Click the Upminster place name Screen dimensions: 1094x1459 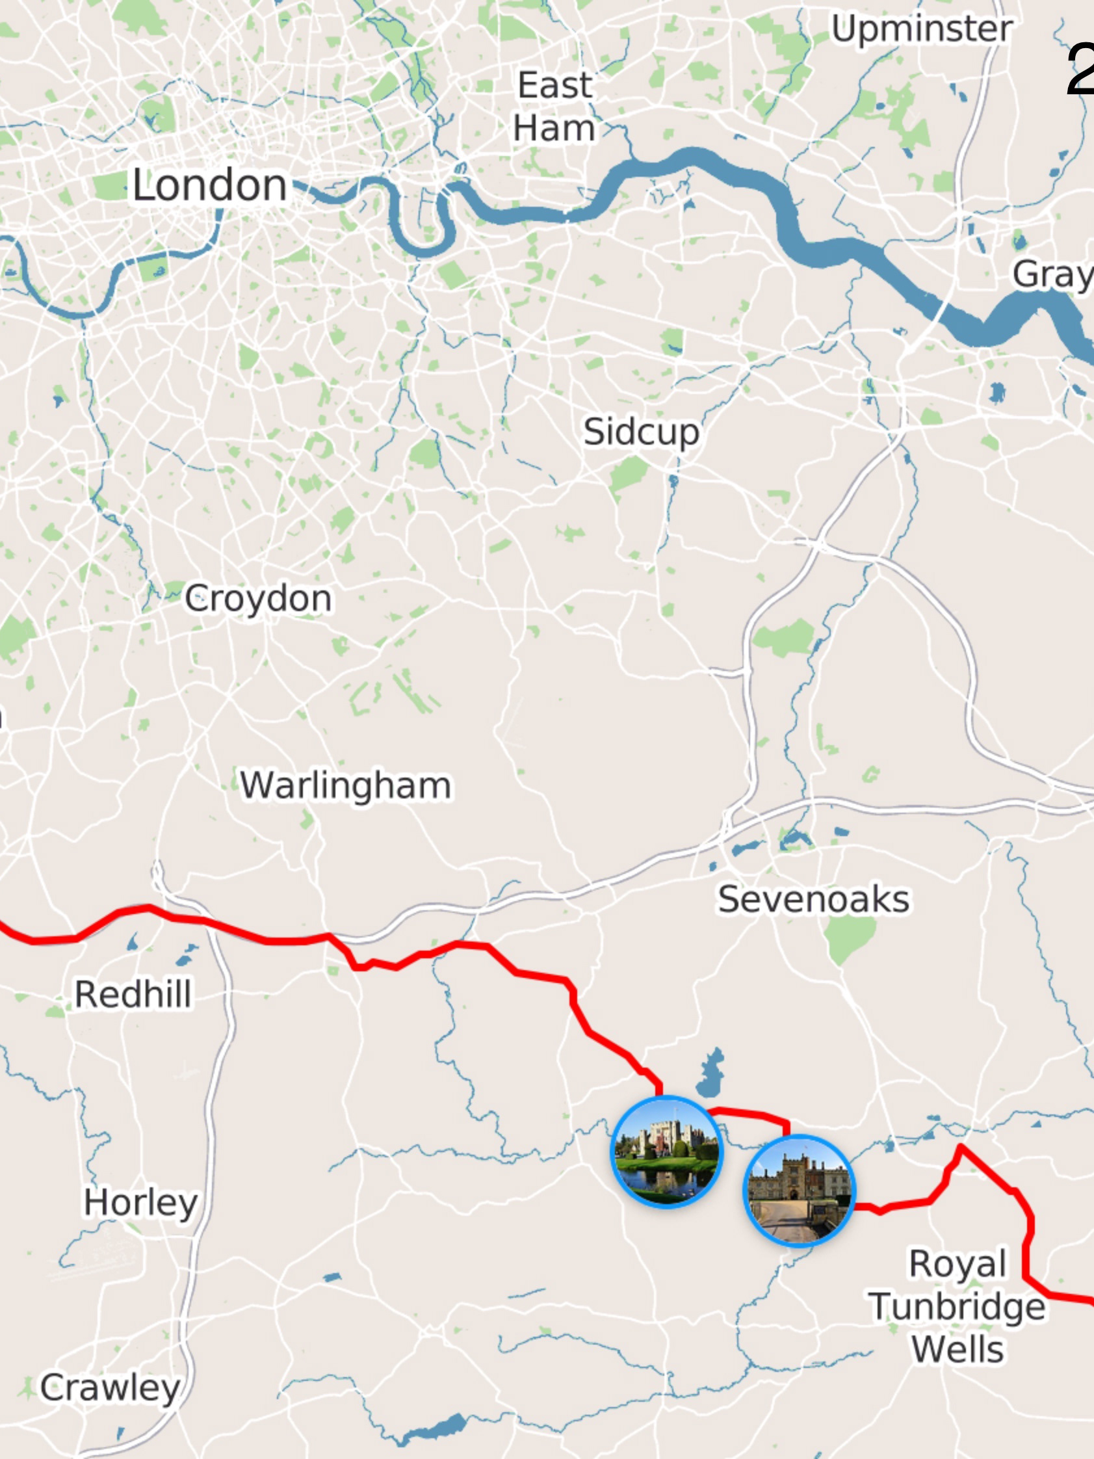click(x=921, y=30)
